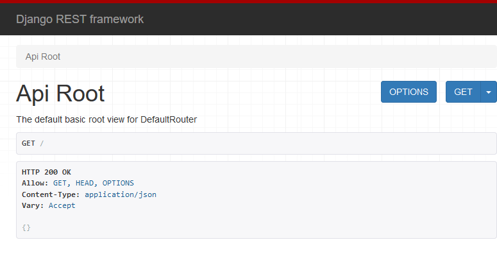
Task: Select the Api Root breadcrumb
Action: click(43, 57)
